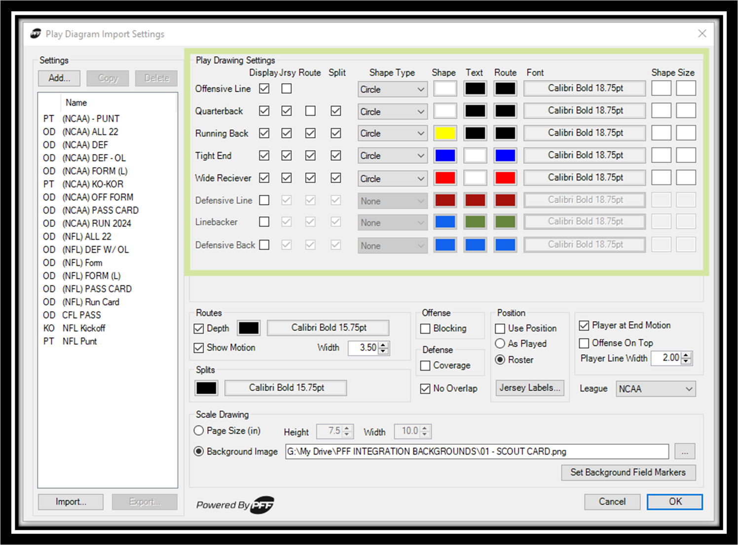Disable the No Overlap checkbox
The image size is (738, 545).
425,389
